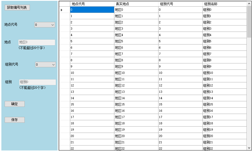The height and width of the screenshot is (151, 252).
Task: Select cell 组别10 in the table
Action: coord(224,73)
